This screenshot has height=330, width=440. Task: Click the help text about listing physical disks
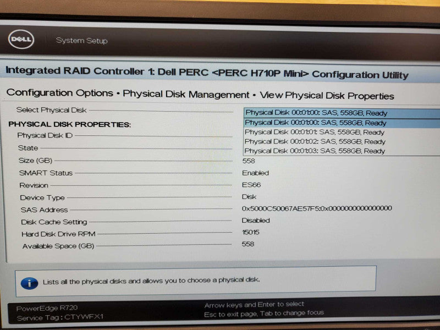point(152,281)
